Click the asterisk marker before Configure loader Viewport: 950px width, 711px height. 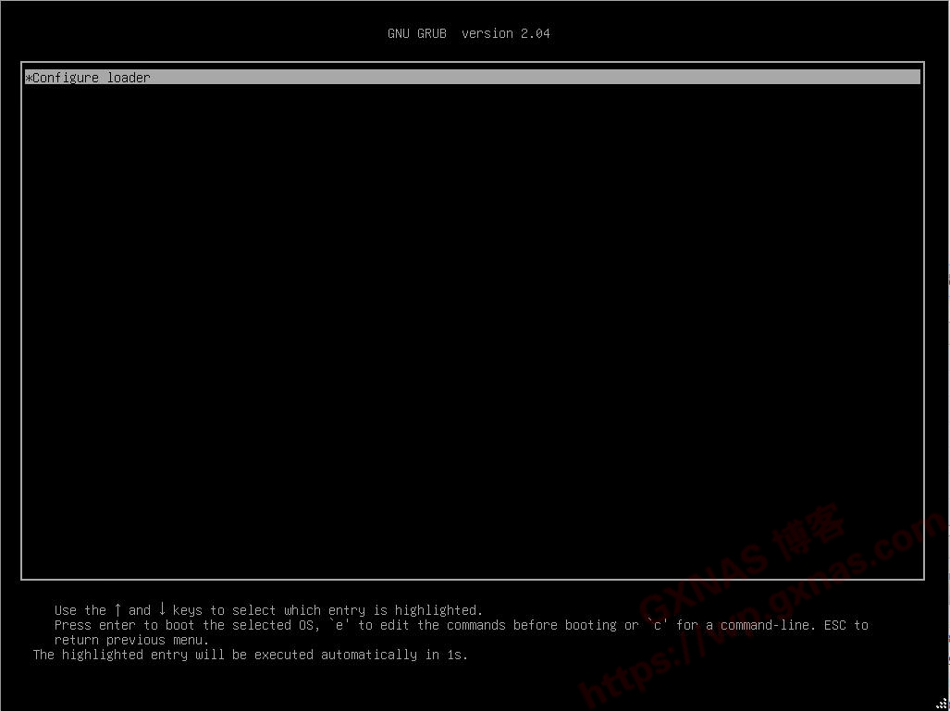click(x=29, y=78)
